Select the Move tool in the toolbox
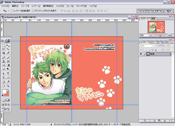Screen dimensions: 175x126 [x=8, y=45]
